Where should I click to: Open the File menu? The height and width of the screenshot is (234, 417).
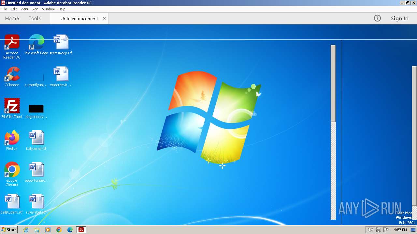coord(4,9)
